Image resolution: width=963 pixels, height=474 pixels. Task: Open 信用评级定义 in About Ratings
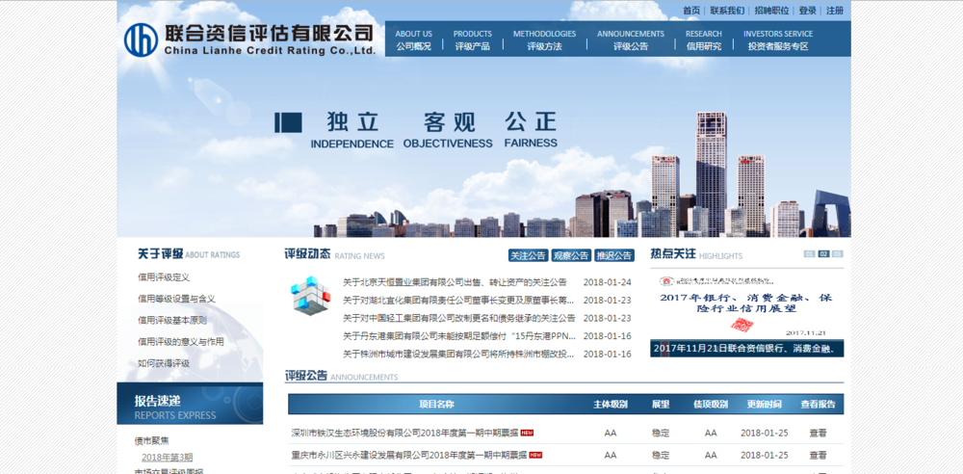(164, 277)
